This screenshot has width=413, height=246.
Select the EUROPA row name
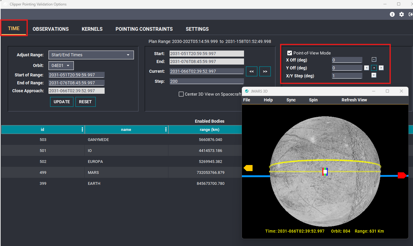tap(95, 161)
